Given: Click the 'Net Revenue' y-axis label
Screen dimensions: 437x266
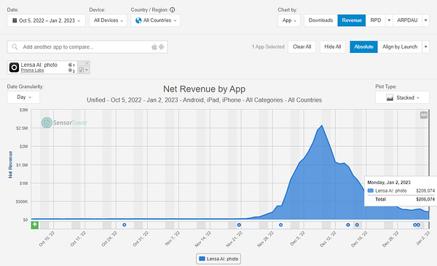Looking at the screenshot, I should (x=11, y=164).
